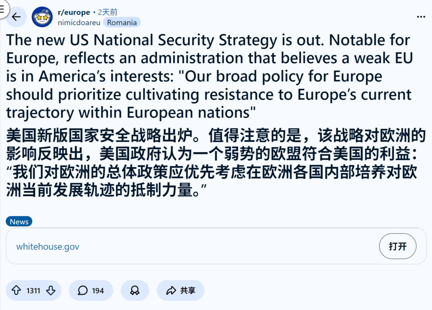Open the hamburger sidebar menu

coord(2,9)
